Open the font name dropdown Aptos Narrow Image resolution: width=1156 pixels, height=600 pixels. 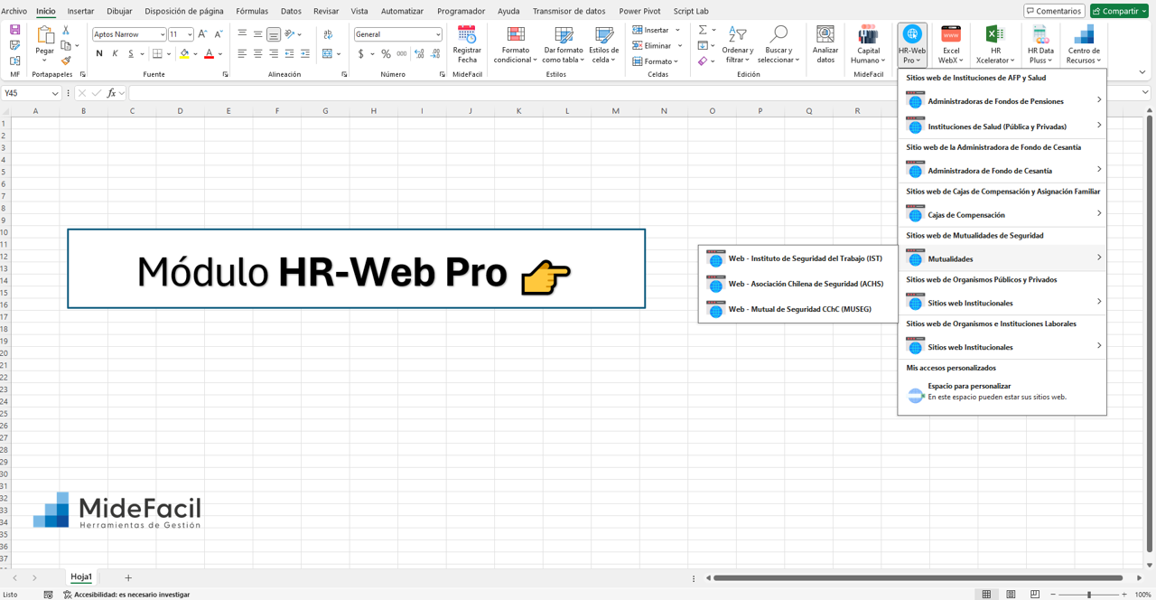pyautogui.click(x=162, y=34)
